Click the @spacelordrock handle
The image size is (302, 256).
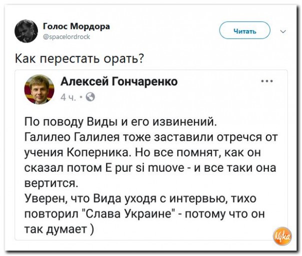[67, 36]
